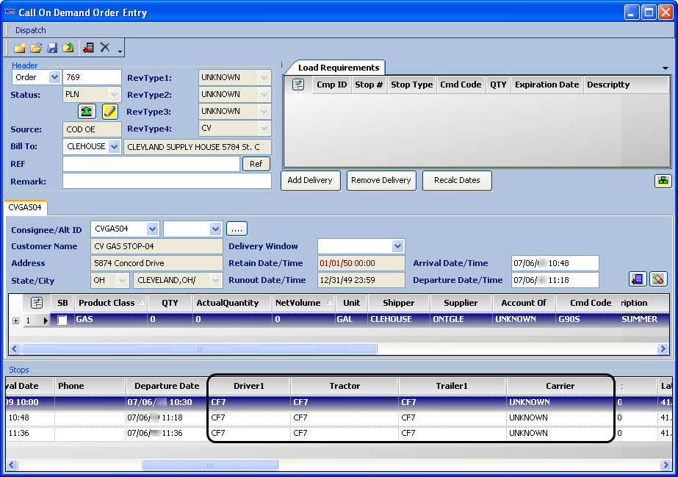Screen dimensions: 678x477
Task: Click the eraser icon beside Departure Date/Time
Action: (x=658, y=279)
